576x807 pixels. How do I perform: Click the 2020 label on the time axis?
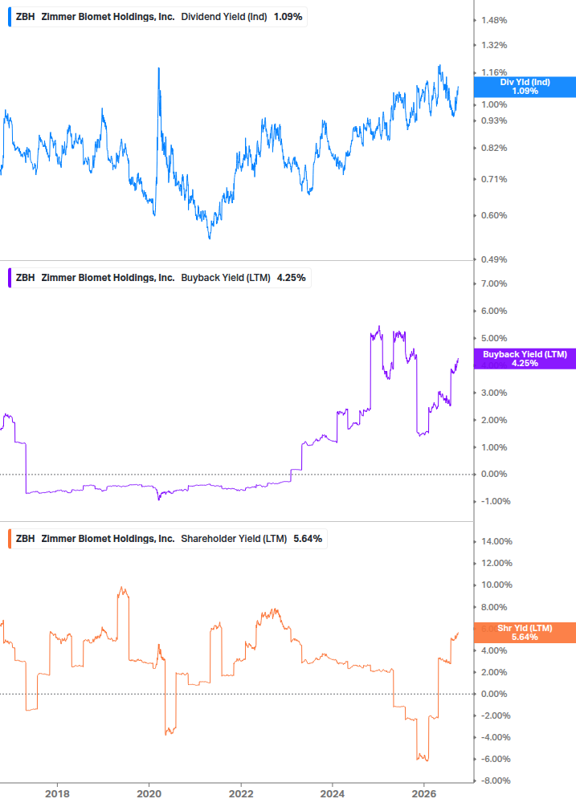point(149,793)
